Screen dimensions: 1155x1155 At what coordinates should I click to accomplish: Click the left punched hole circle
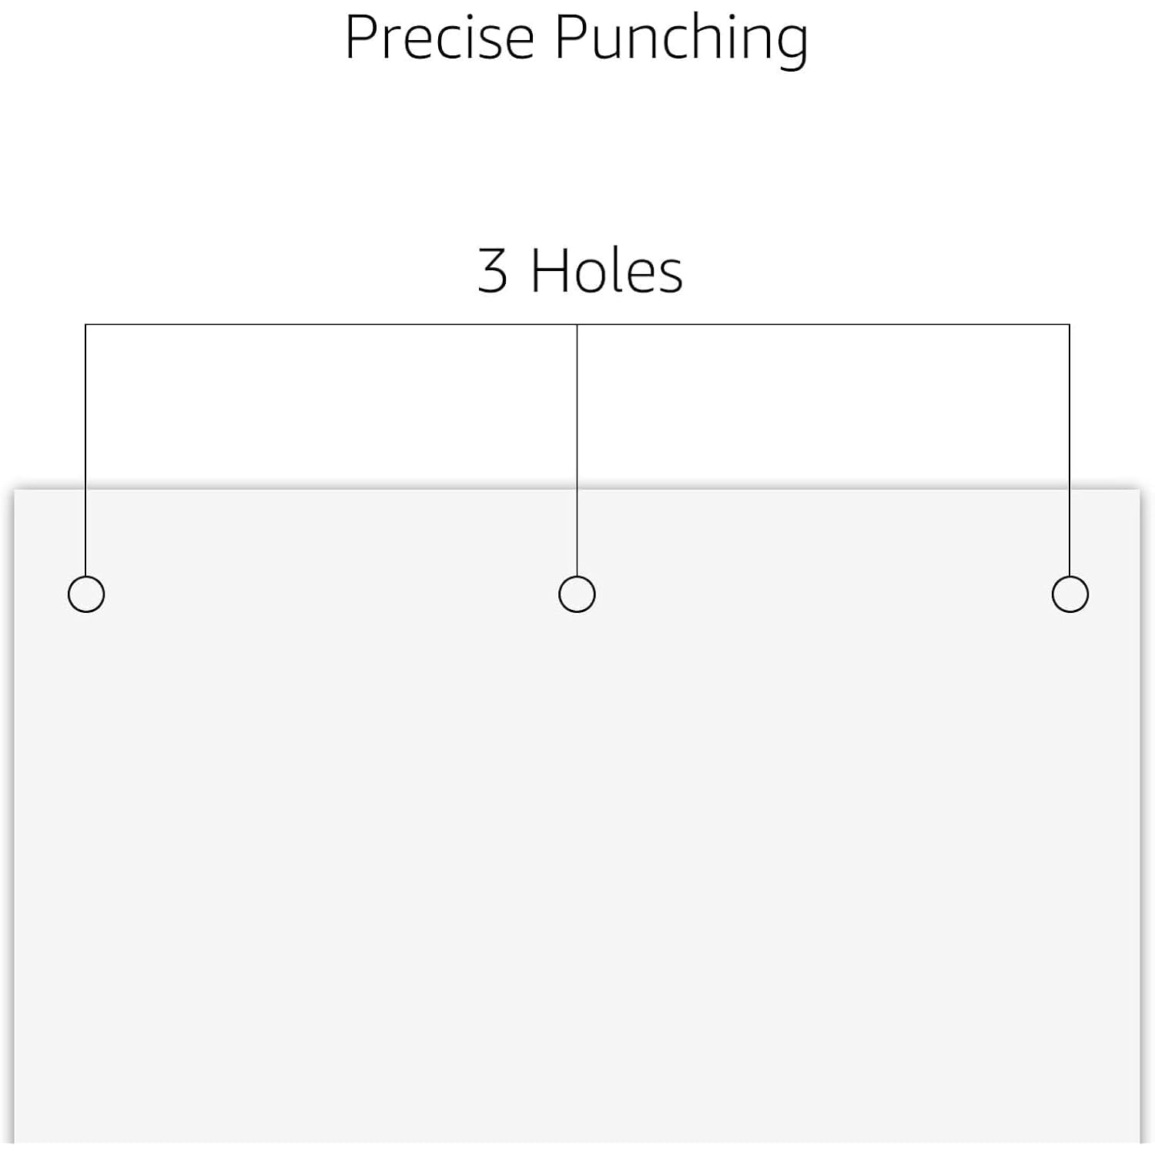click(86, 594)
